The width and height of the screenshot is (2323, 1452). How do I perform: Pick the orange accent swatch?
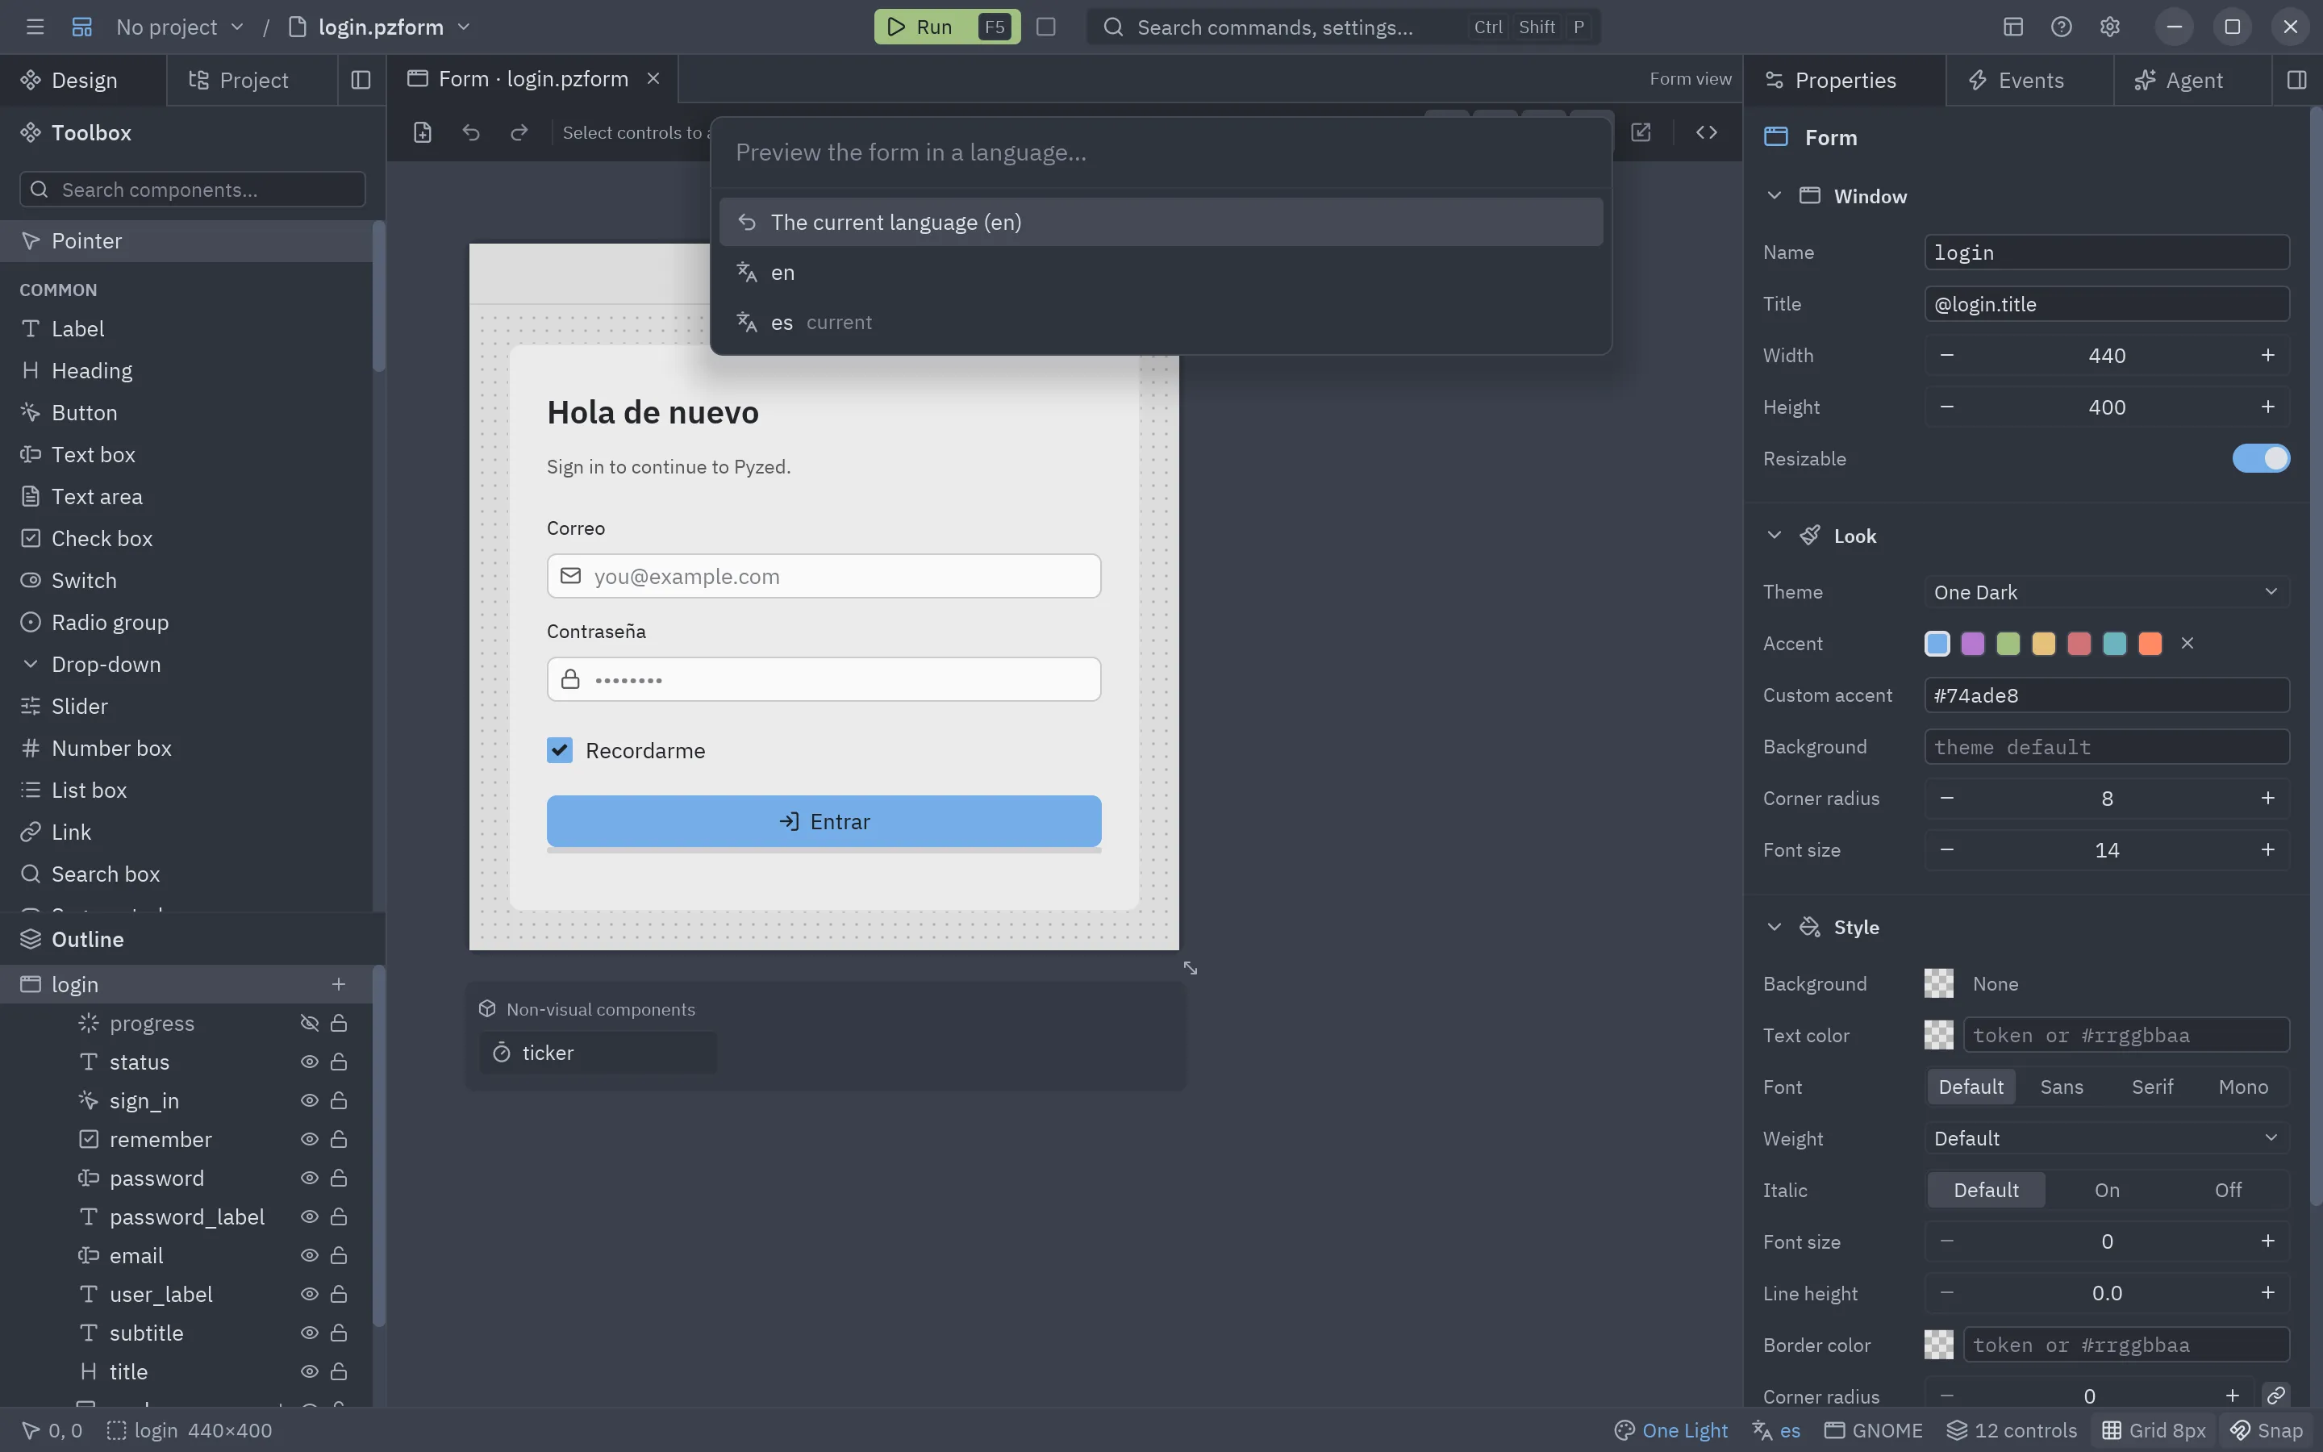click(x=2150, y=644)
